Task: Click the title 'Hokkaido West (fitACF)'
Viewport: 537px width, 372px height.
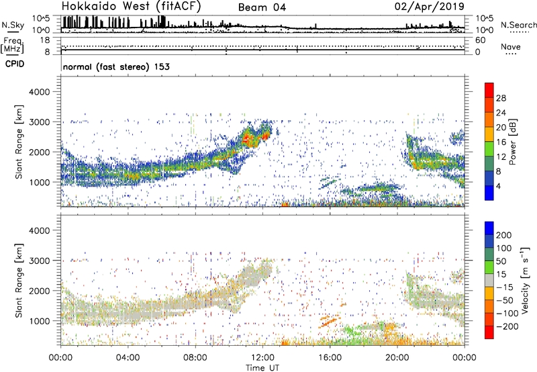Action: 131,7
